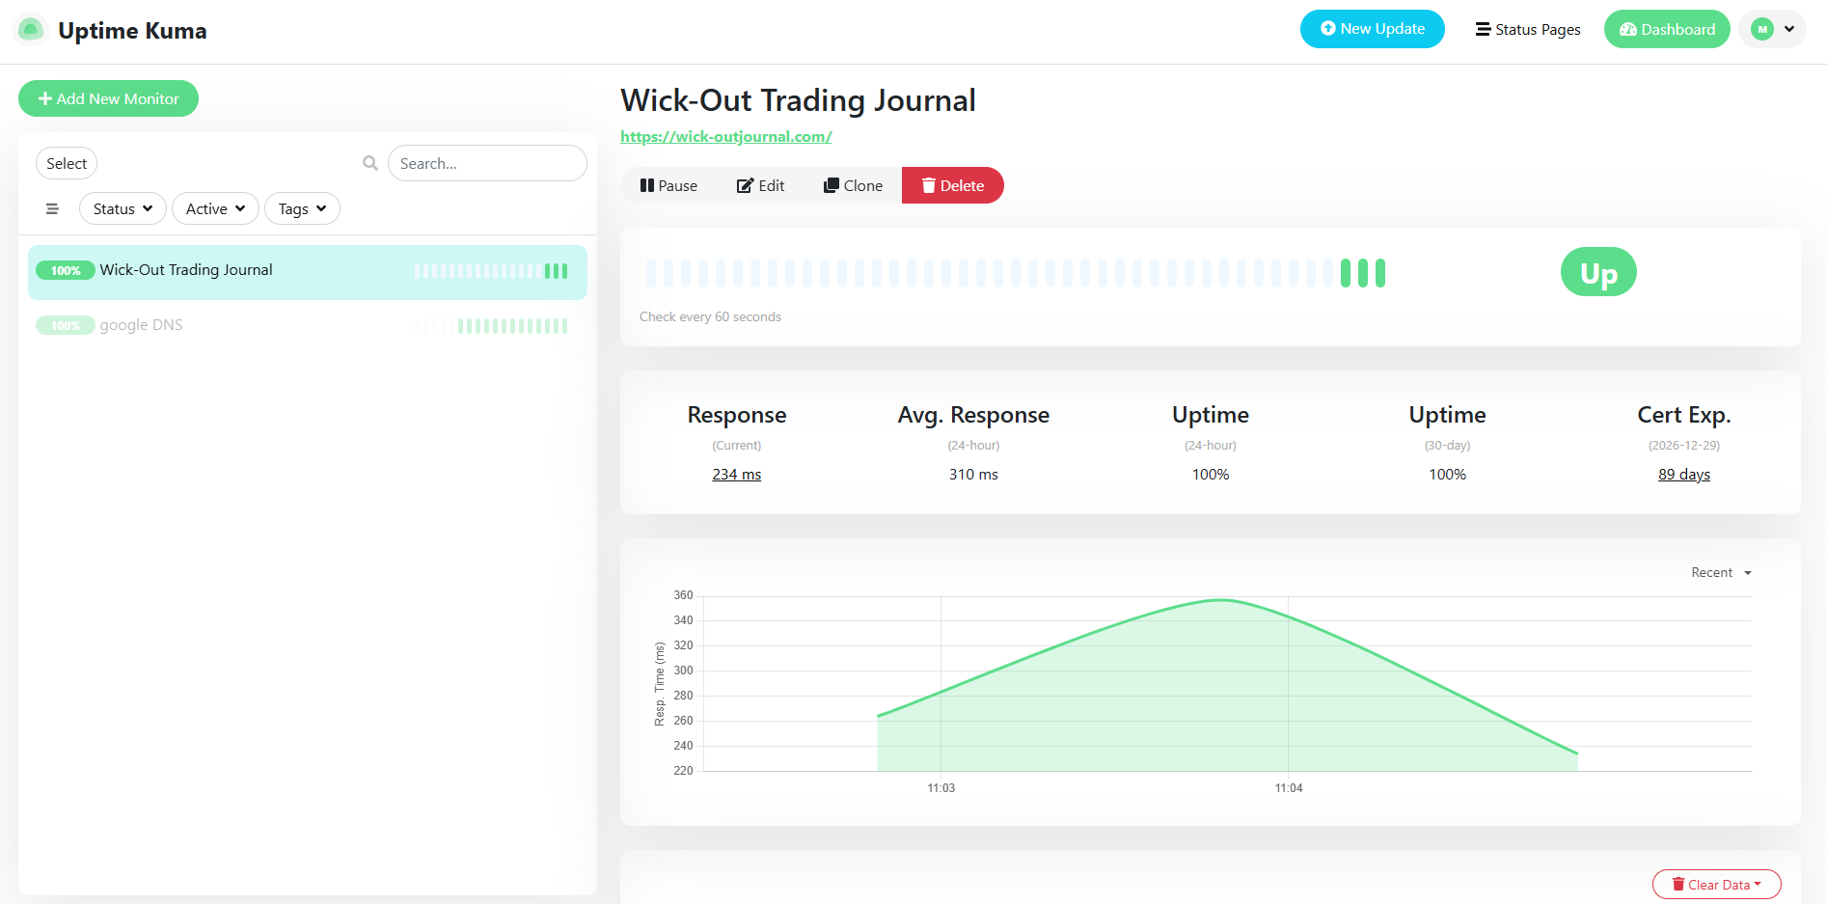
Task: Select the google DNS monitor
Action: tap(308, 326)
